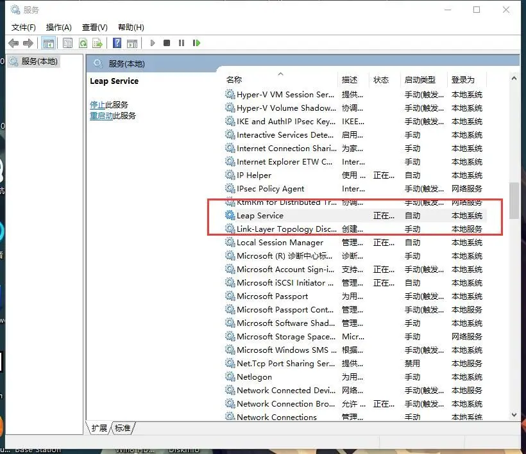Click the Stop Service square icon
Viewport: 526px width, 454px height.
click(x=167, y=43)
